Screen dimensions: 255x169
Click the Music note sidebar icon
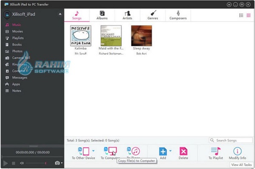tap(7, 25)
